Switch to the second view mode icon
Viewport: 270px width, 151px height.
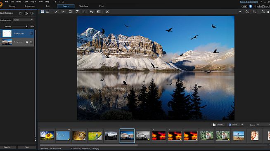(x=47, y=12)
